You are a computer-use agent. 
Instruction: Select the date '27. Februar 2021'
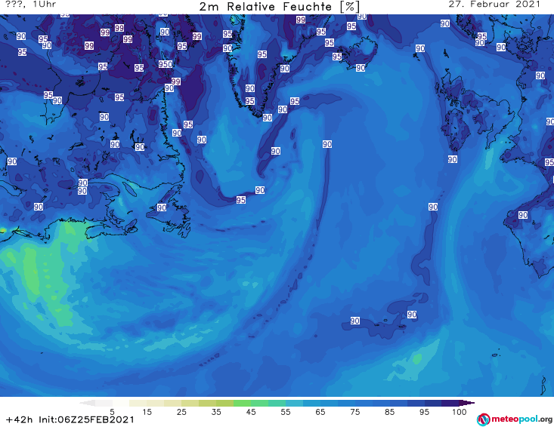tap(494, 5)
